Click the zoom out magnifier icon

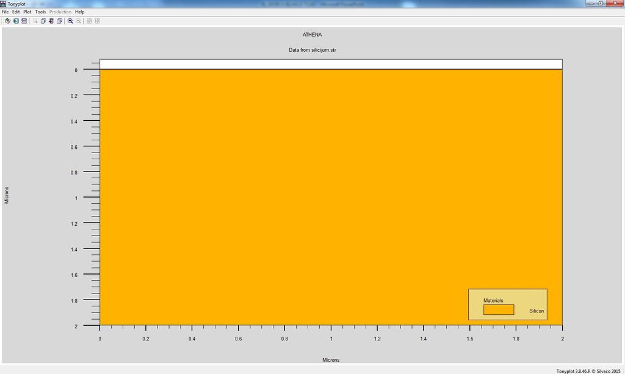click(79, 21)
